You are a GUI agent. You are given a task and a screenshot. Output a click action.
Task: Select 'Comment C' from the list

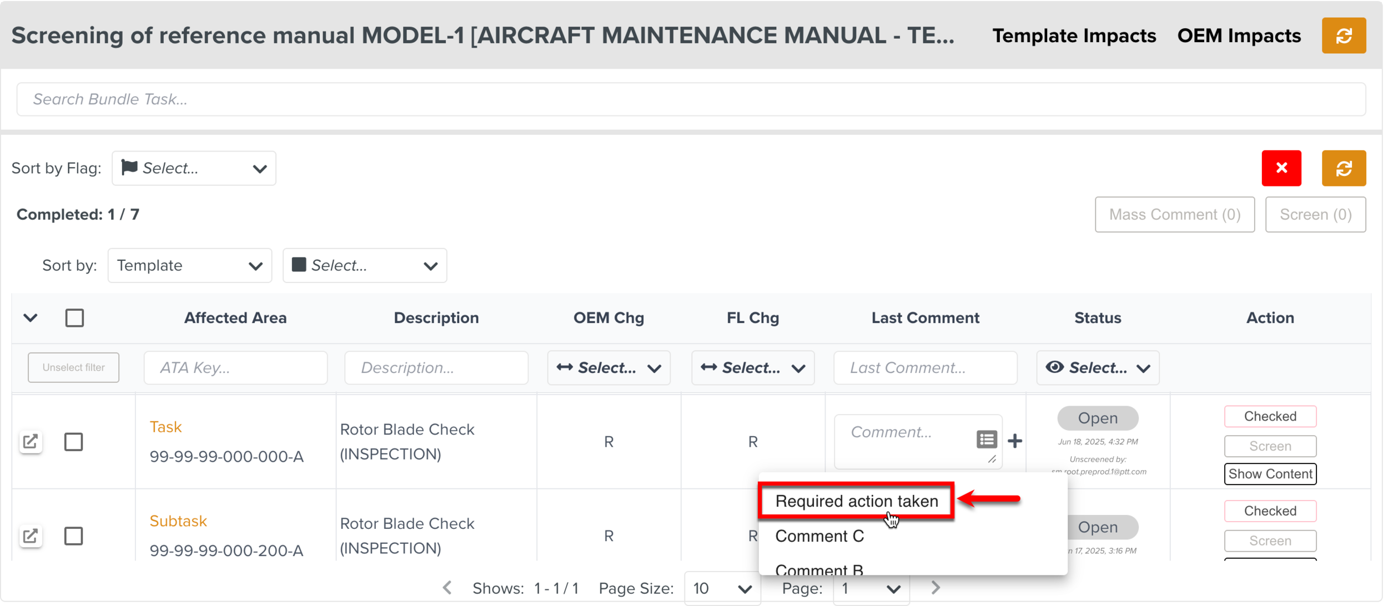click(x=819, y=536)
